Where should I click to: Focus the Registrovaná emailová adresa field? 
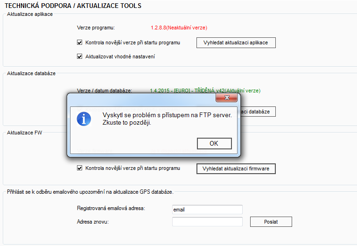point(207,210)
